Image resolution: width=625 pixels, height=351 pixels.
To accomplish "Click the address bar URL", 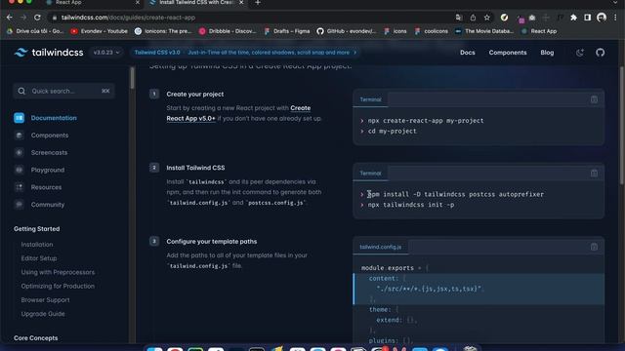I will coord(128,18).
